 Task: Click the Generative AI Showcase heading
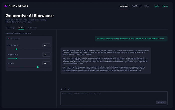click(x=30, y=16)
